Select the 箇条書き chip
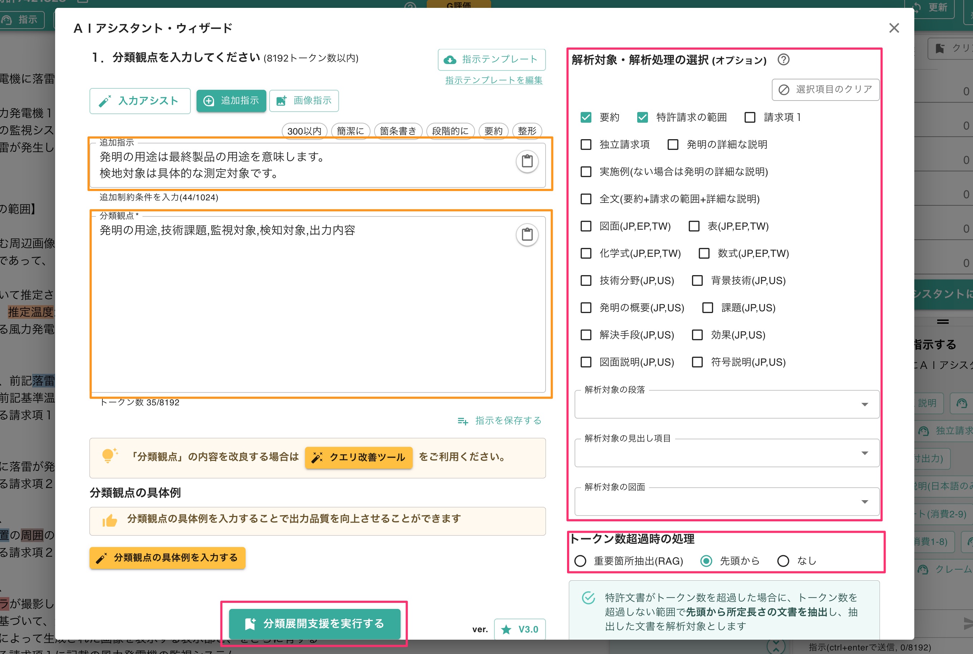The image size is (973, 654). 398,131
